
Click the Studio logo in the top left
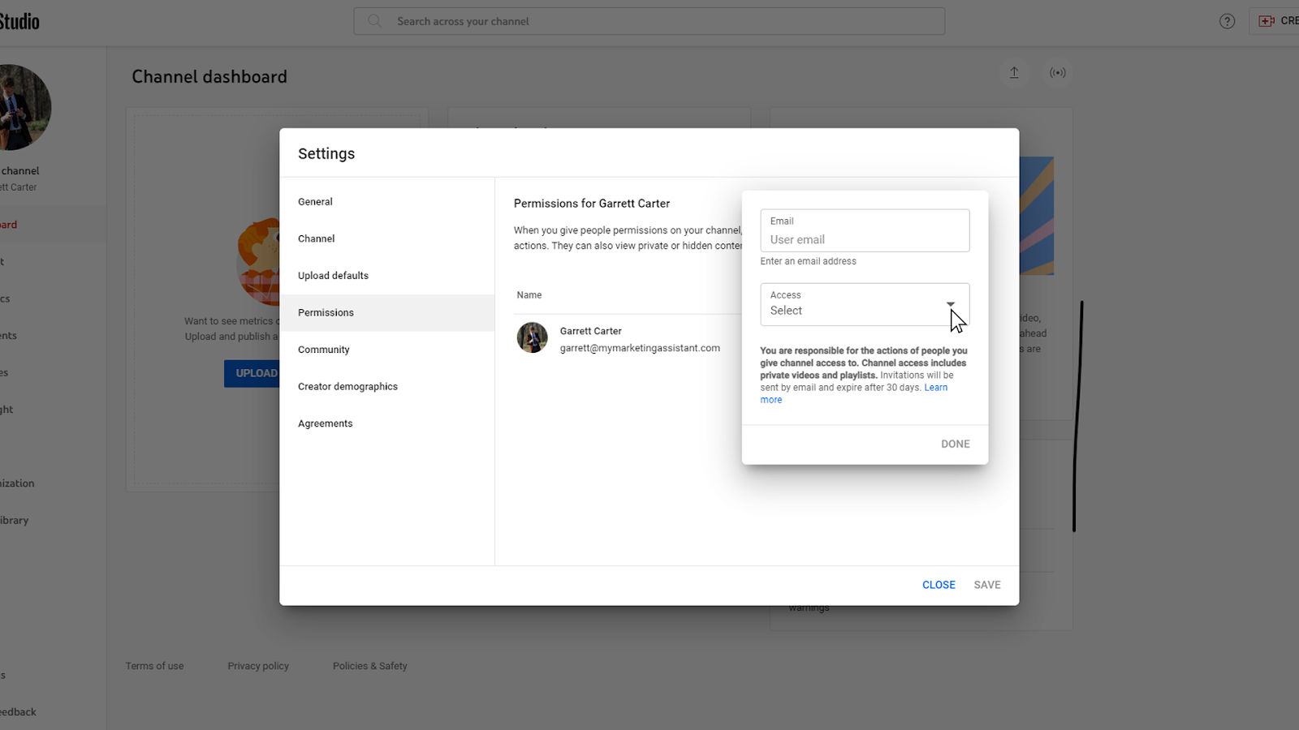point(20,21)
